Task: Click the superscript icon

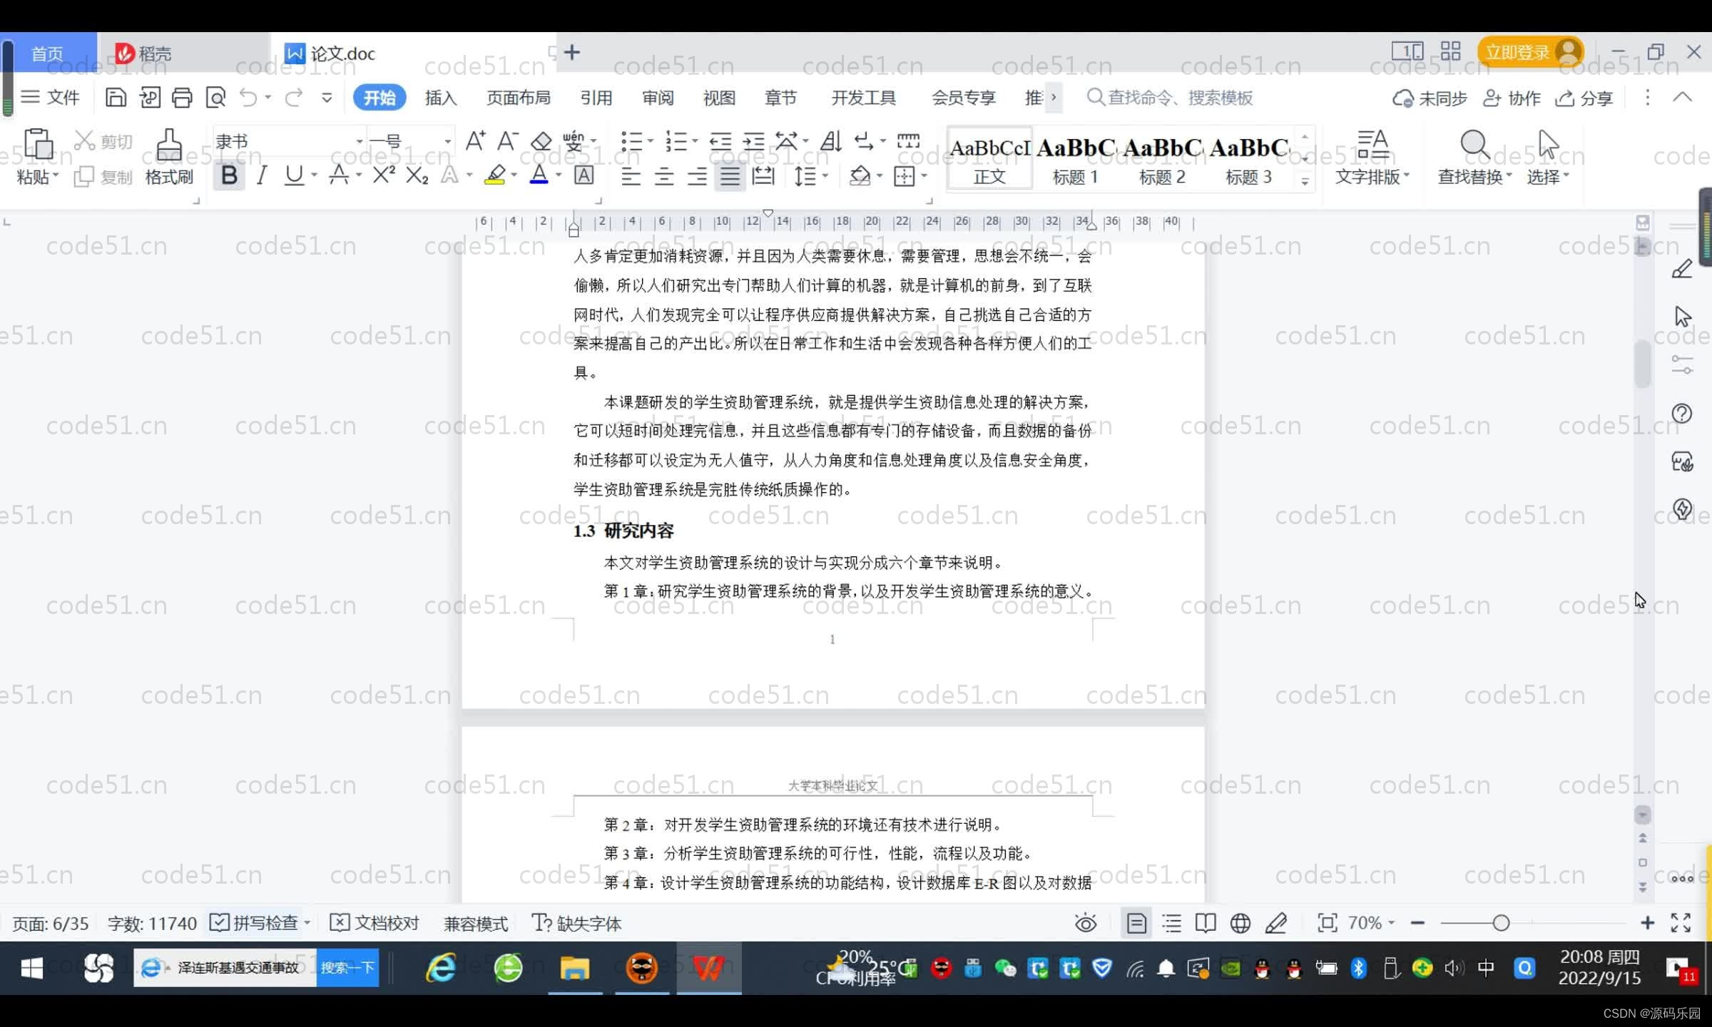Action: point(383,175)
